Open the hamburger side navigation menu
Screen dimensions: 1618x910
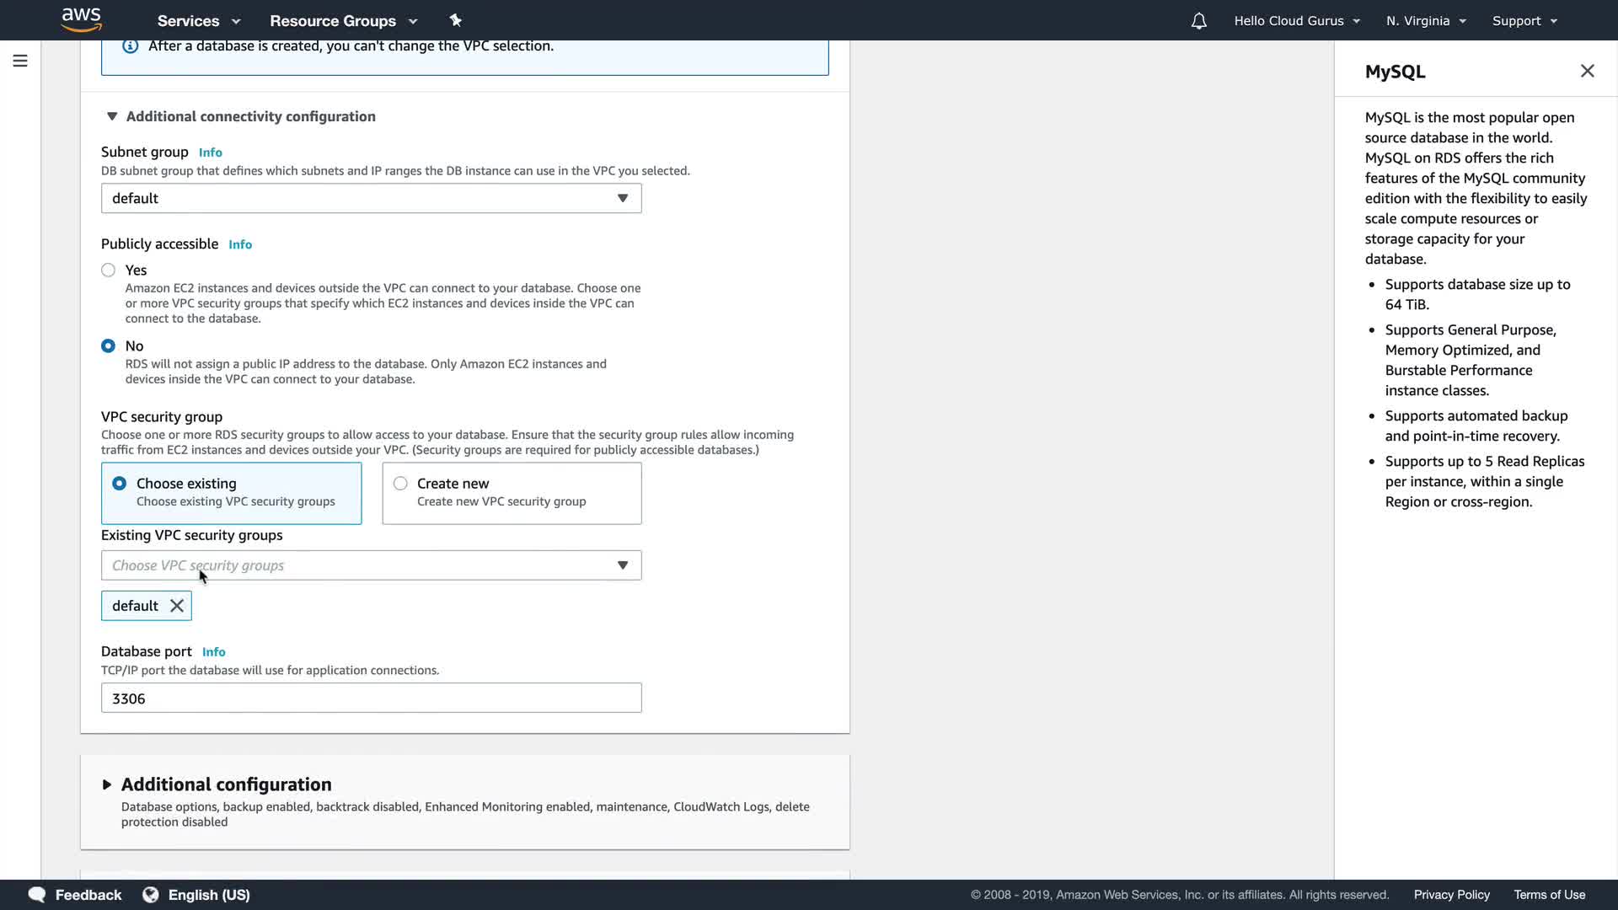(x=20, y=61)
